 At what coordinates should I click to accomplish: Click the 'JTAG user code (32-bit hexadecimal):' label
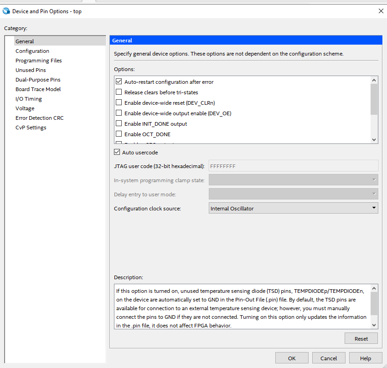pos(159,166)
